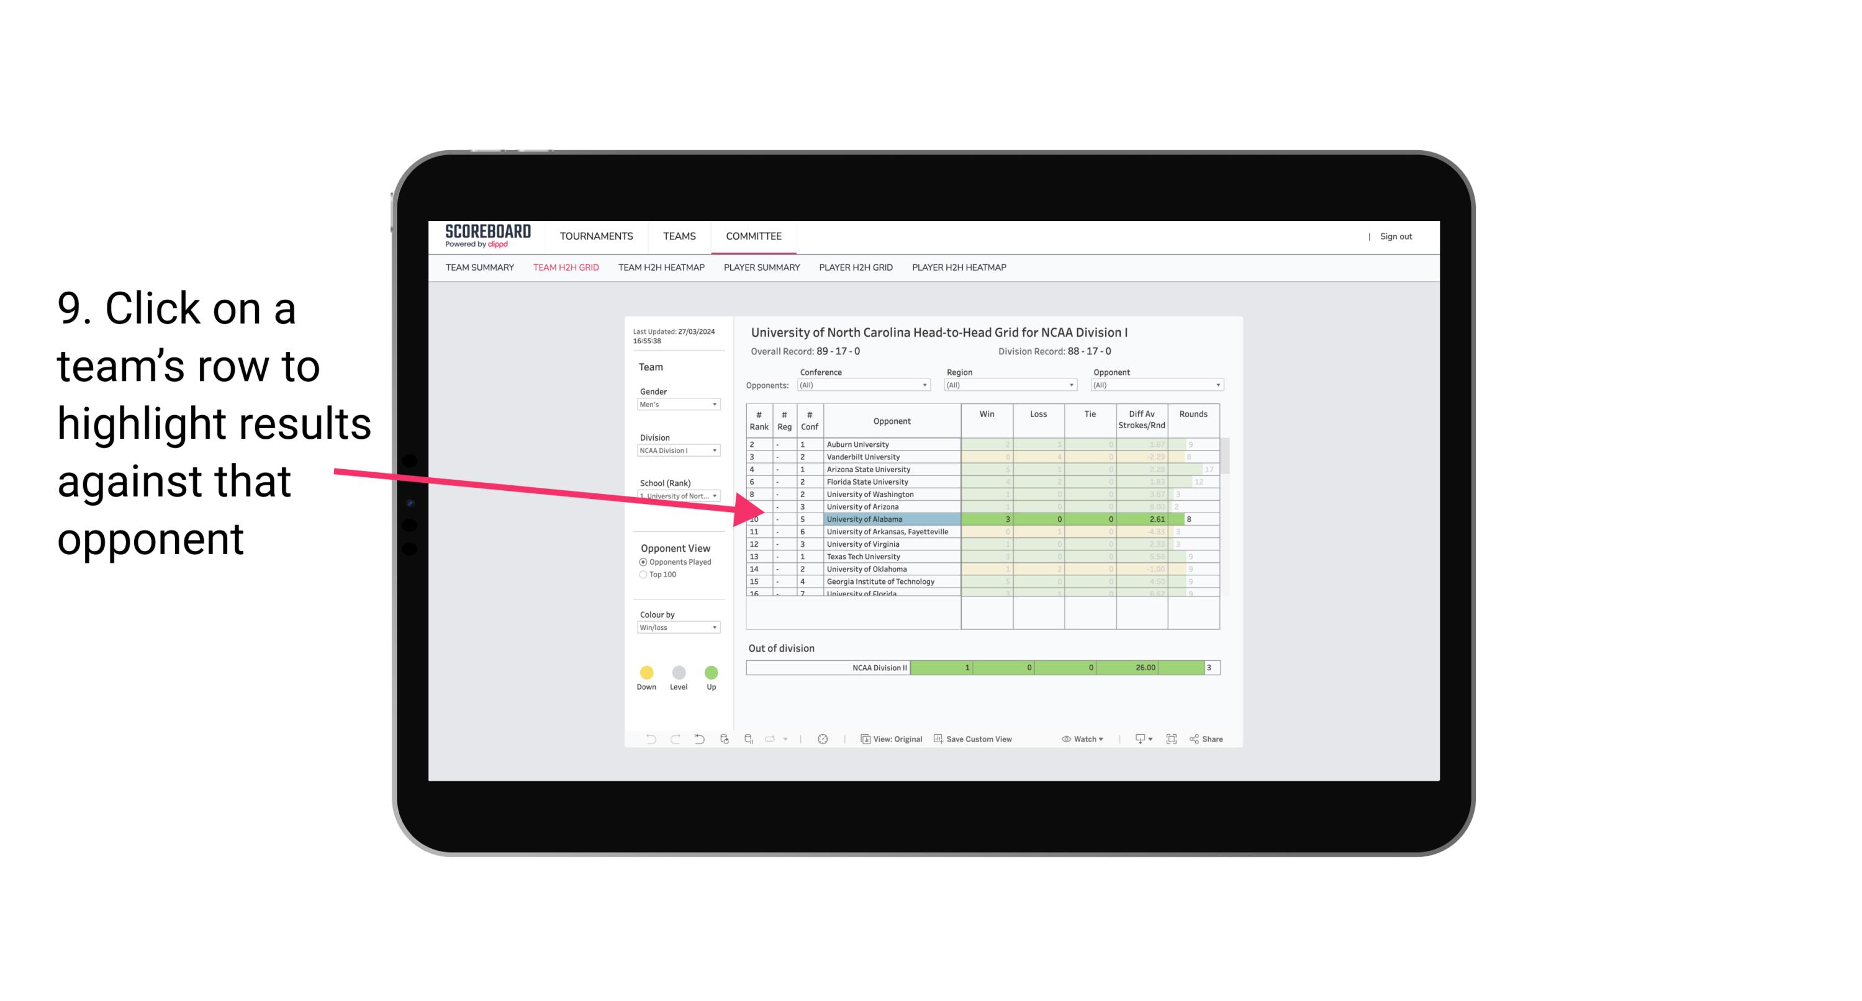Image resolution: width=1862 pixels, height=1001 pixels.
Task: Click the undo icon in toolbar
Action: tap(649, 738)
